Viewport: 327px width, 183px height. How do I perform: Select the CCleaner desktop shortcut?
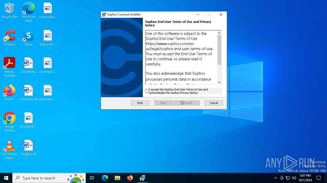(x=9, y=38)
